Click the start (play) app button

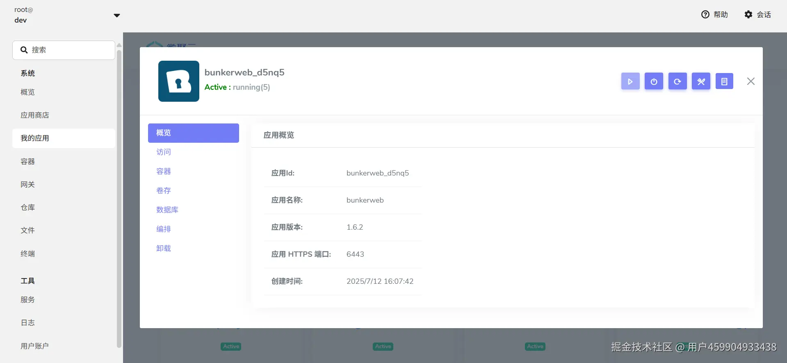click(x=630, y=81)
